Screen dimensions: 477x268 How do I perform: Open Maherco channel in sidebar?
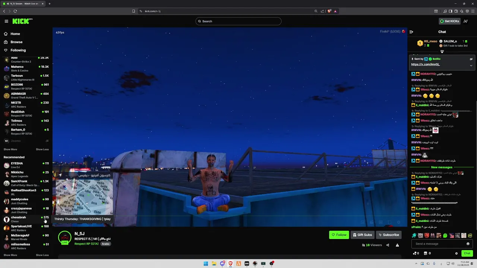tap(26, 68)
